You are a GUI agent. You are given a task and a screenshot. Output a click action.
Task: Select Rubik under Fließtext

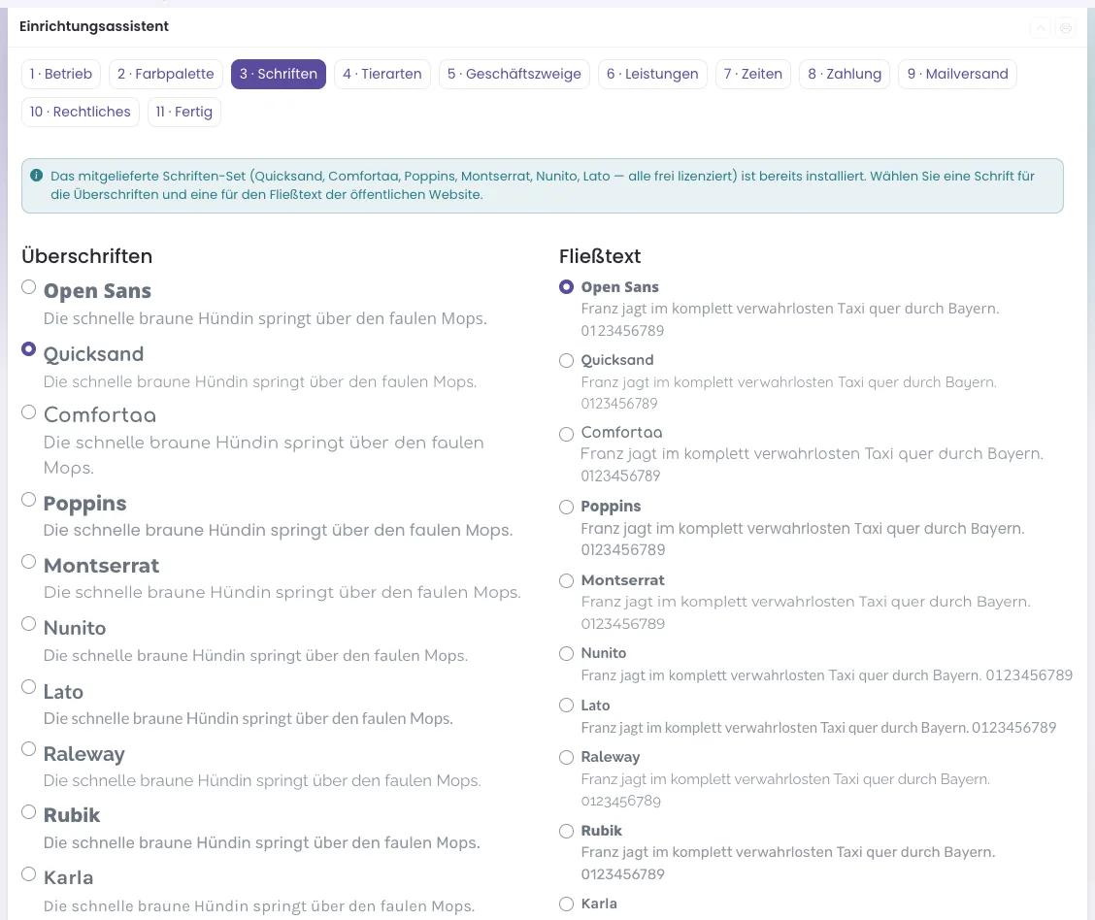tap(566, 831)
